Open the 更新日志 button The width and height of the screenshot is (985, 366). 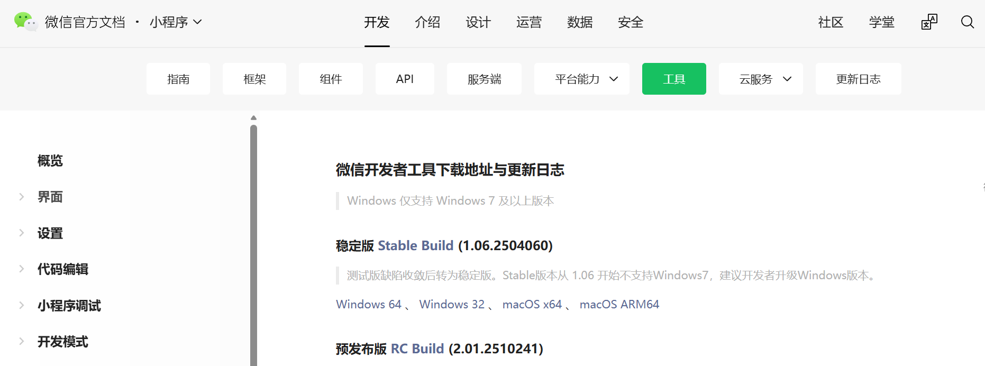859,79
